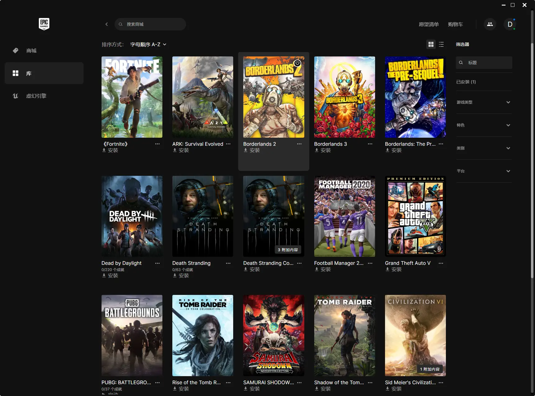The image size is (535, 396).
Task: Open Borderlands: The Pre-Sequel options dots
Action: 441,144
